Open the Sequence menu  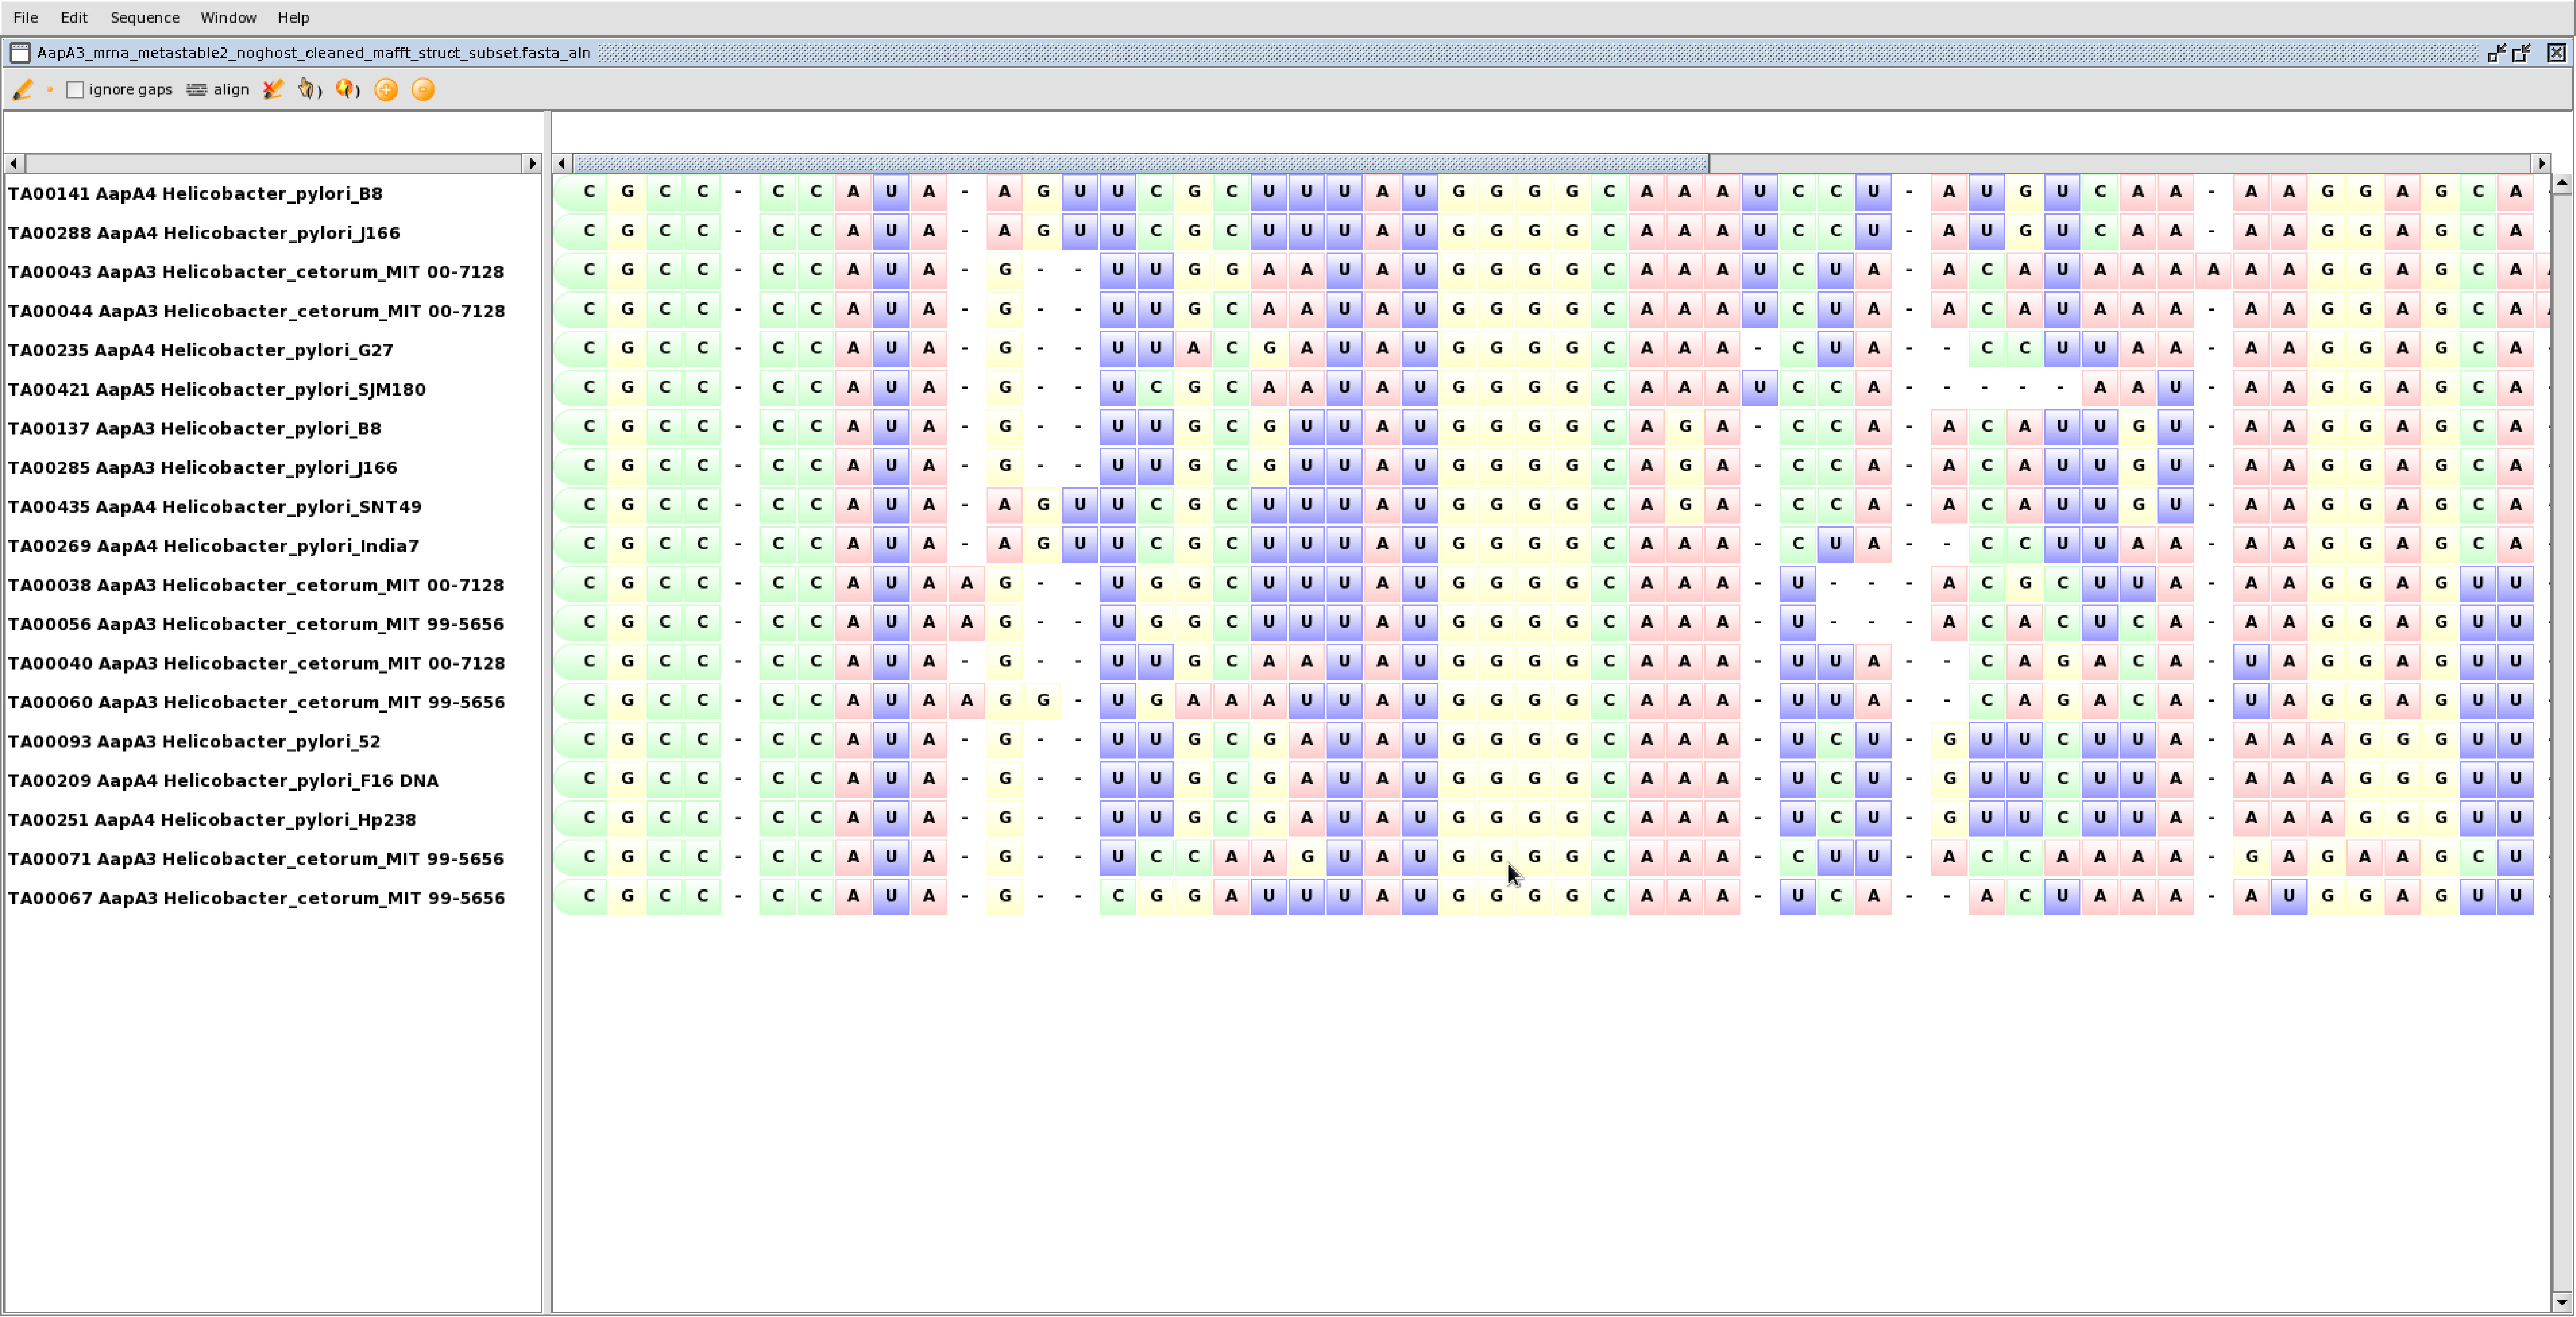145,18
